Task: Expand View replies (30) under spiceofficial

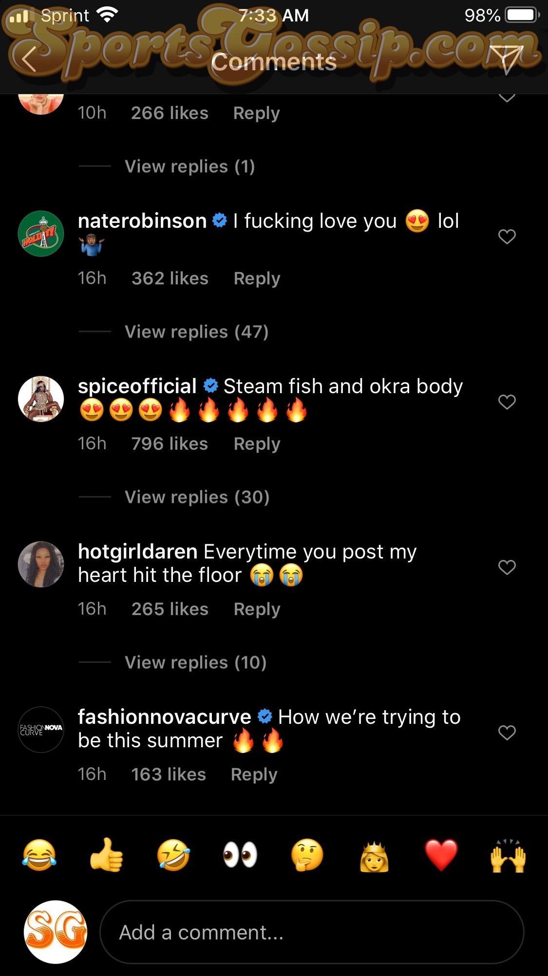Action: tap(197, 497)
